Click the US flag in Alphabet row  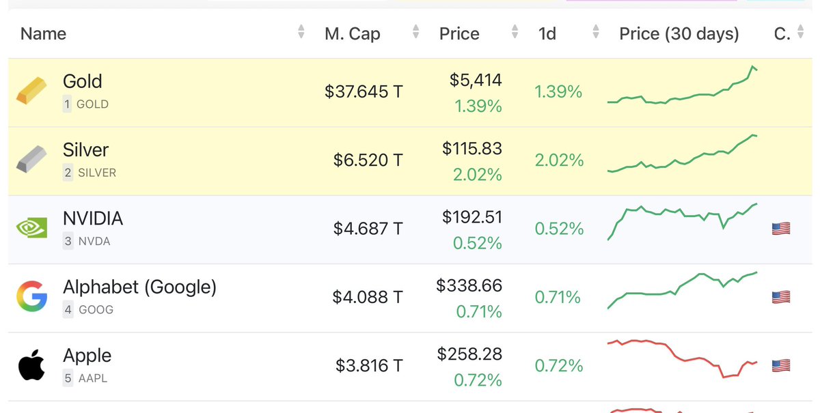[781, 297]
